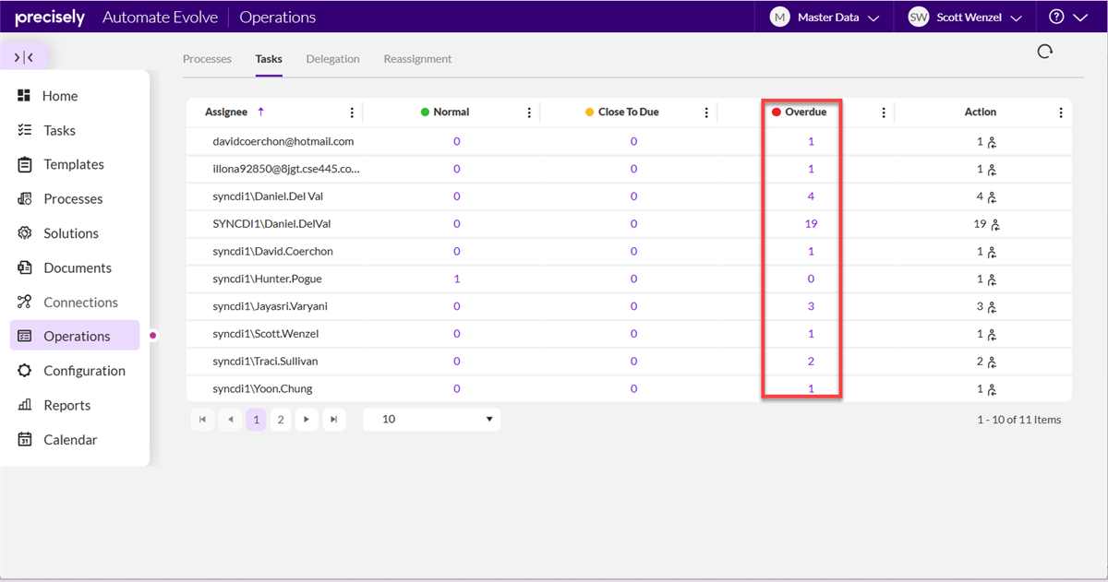Open Solutions from the sidebar

click(70, 233)
